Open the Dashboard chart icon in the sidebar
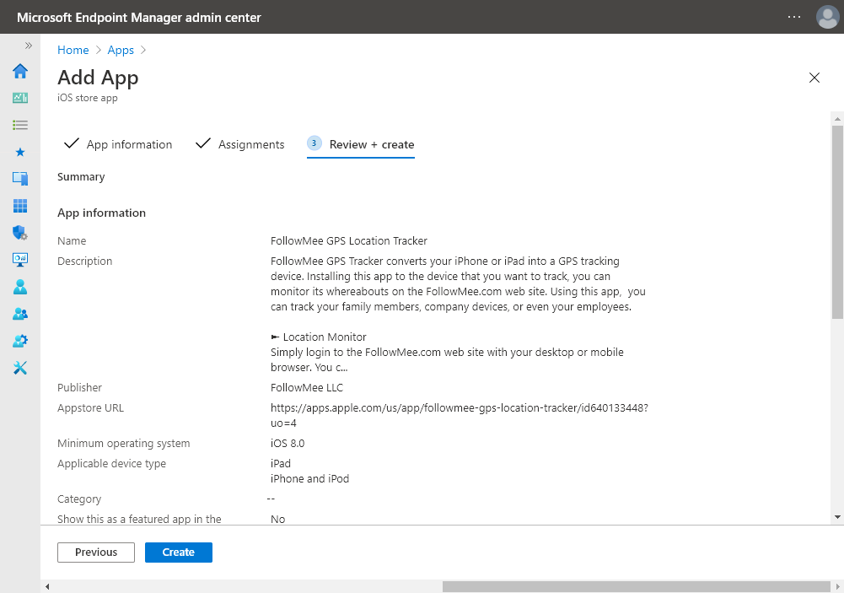 pyautogui.click(x=20, y=98)
